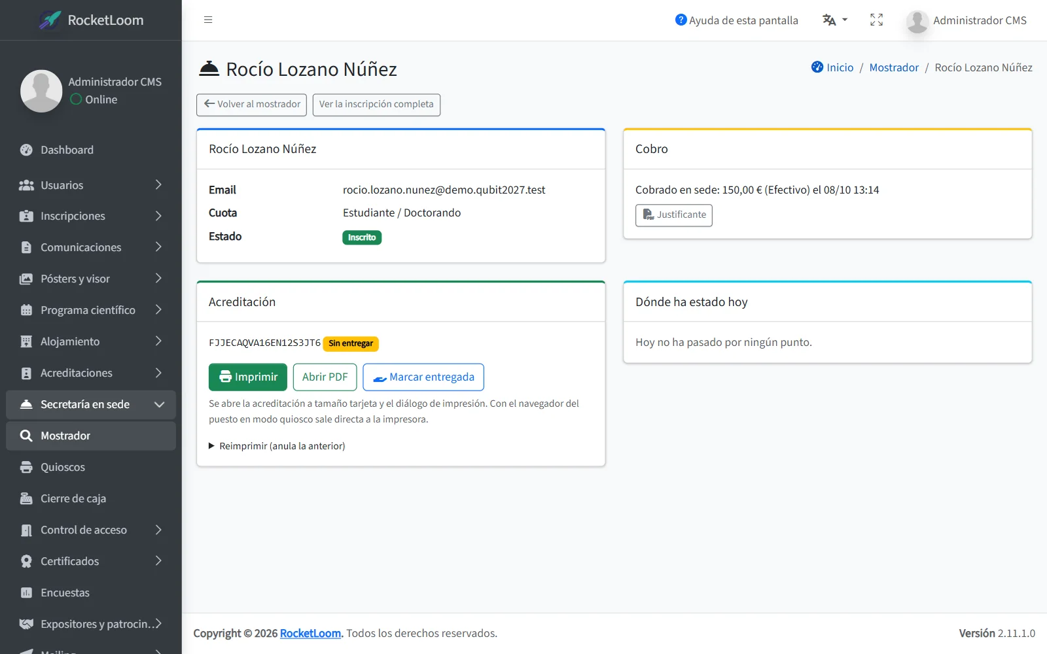This screenshot has height=654, width=1047.
Task: Open the Administrador CMS user menu
Action: pyautogui.click(x=967, y=21)
